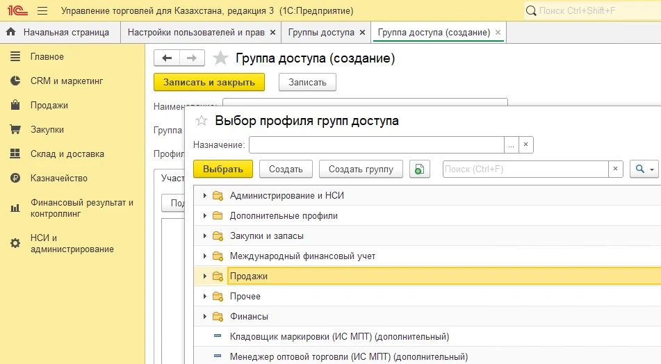Switch to Группа доступа (создание) tab
The width and height of the screenshot is (661, 364).
[x=434, y=33]
